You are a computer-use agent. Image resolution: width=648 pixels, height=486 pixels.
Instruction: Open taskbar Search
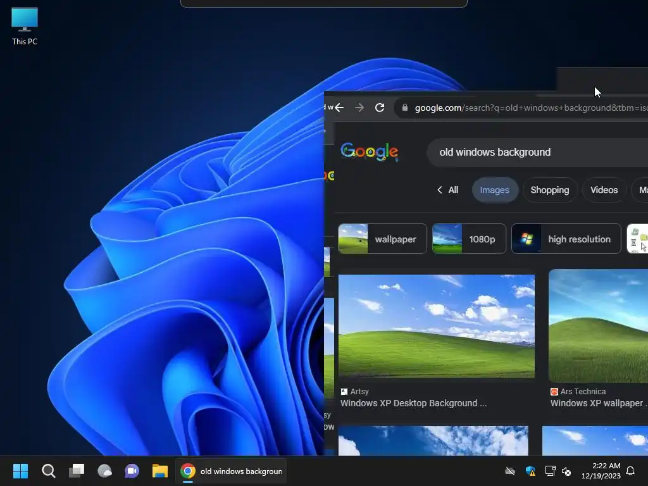[48, 471]
